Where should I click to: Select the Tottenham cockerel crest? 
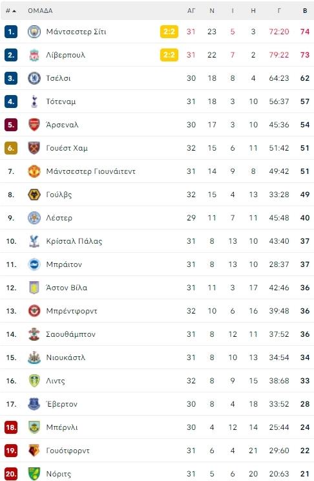click(x=34, y=102)
